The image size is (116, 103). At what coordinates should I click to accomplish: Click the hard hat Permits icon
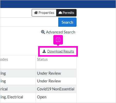60,13
